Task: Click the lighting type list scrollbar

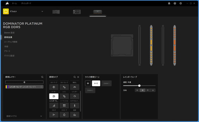Action: point(81,101)
